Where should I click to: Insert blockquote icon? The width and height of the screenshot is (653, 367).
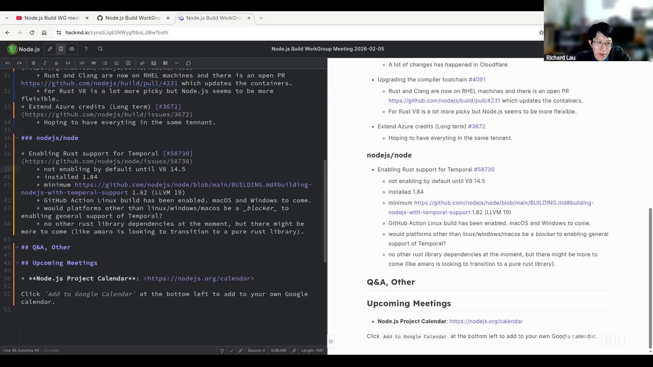[x=93, y=63]
